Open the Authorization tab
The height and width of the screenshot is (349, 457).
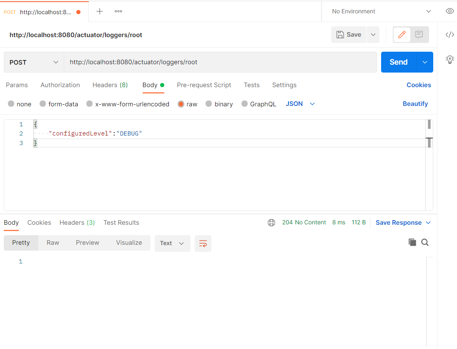tap(60, 85)
